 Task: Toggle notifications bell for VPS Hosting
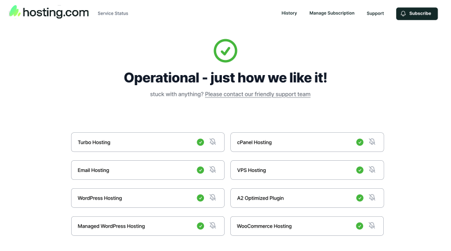(x=372, y=170)
